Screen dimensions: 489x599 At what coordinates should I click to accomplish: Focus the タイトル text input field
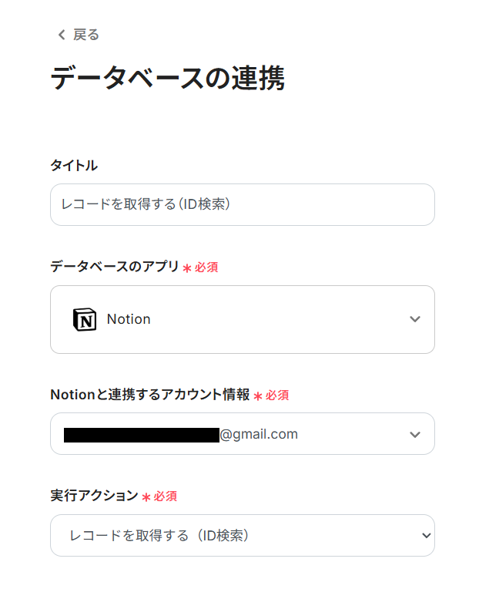tap(242, 204)
